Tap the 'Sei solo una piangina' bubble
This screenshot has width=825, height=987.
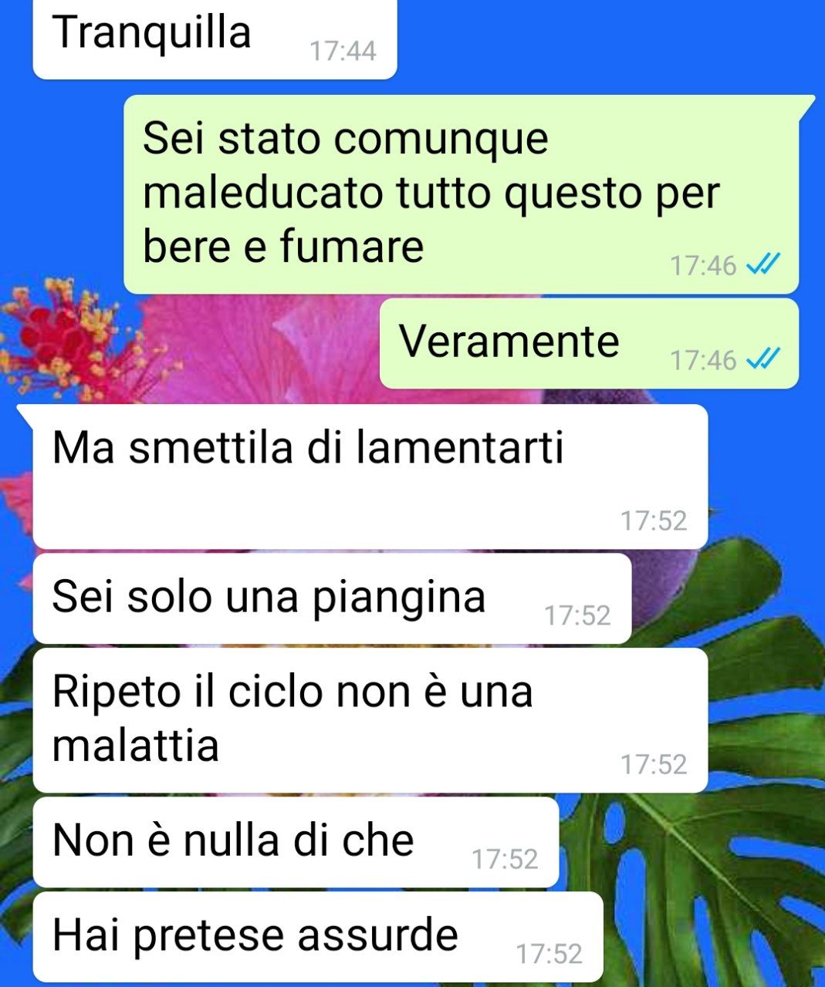click(332, 598)
